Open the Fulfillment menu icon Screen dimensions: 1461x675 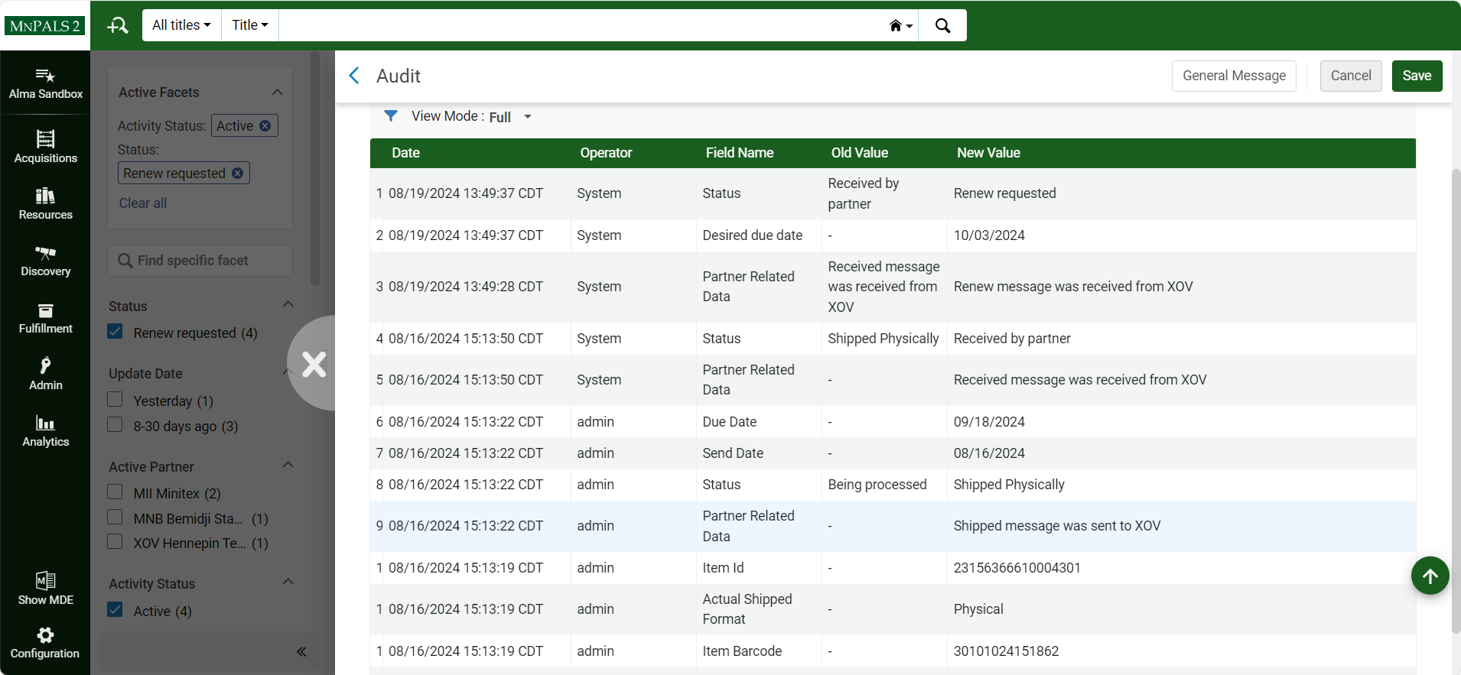click(45, 310)
